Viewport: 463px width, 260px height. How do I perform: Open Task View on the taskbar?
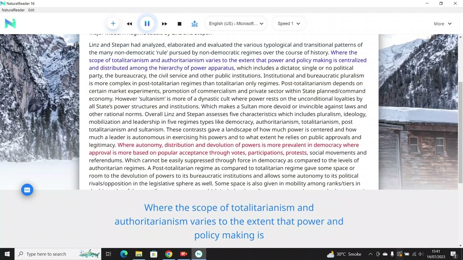point(108,254)
